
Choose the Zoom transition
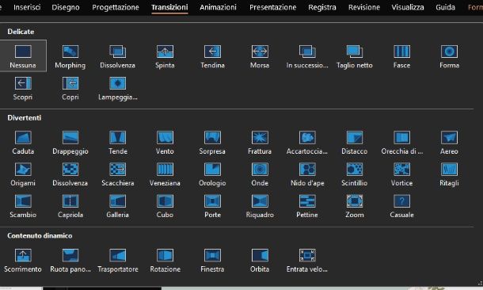[x=355, y=206]
